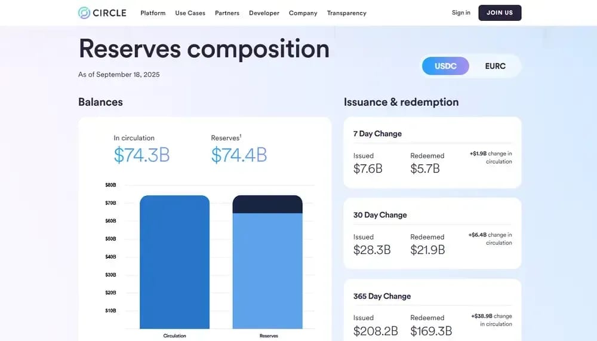597x341 pixels.
Task: Click the light blue Reserves bar segment
Action: [267, 271]
